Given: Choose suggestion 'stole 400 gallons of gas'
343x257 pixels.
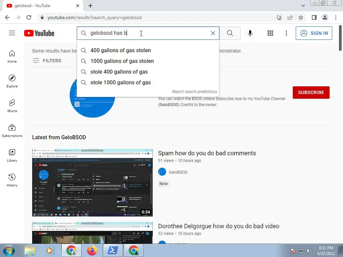Looking at the screenshot, I should pyautogui.click(x=148, y=72).
